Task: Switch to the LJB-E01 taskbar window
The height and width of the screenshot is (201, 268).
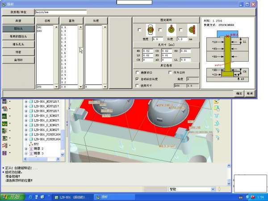Action: coord(72,197)
